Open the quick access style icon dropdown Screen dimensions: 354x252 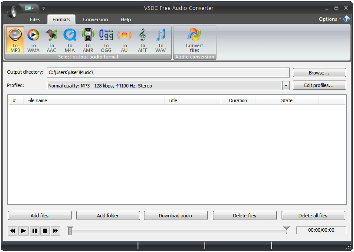tap(29, 8)
